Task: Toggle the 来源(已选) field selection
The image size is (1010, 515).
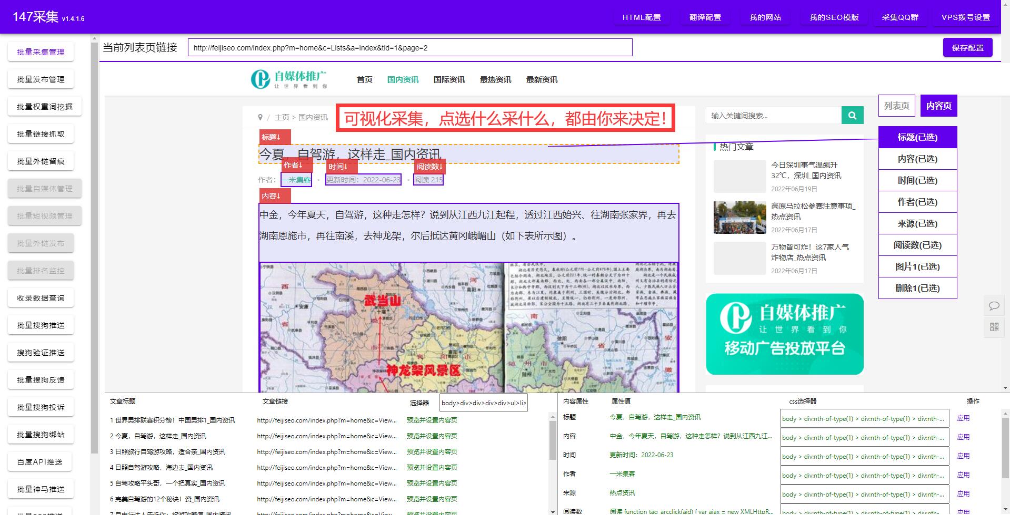Action: 917,223
